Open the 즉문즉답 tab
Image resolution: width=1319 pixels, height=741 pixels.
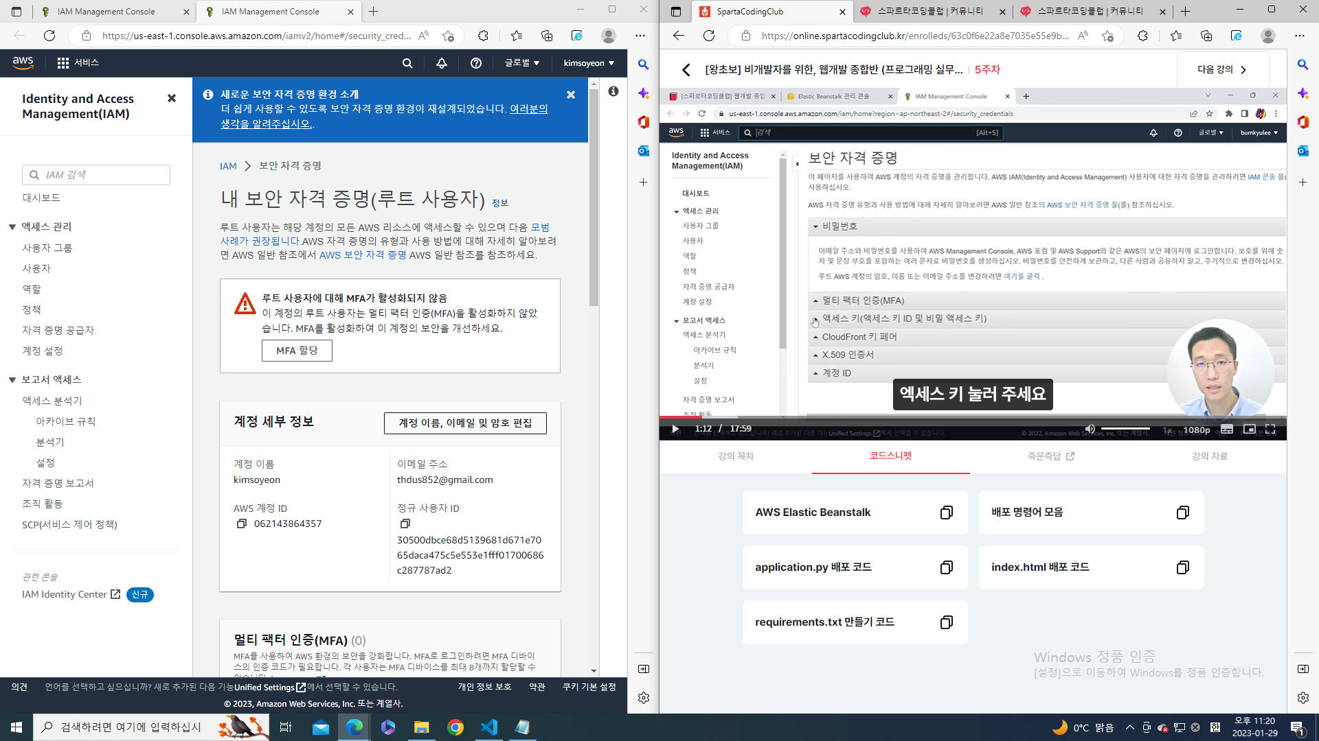pos(1050,456)
